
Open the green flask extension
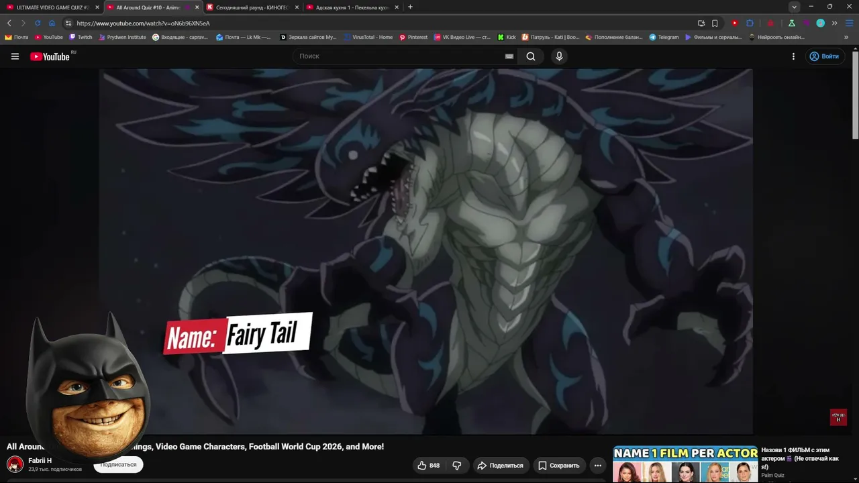(x=792, y=23)
